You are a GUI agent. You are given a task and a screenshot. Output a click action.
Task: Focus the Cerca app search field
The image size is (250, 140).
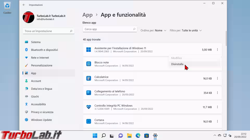coord(110,29)
